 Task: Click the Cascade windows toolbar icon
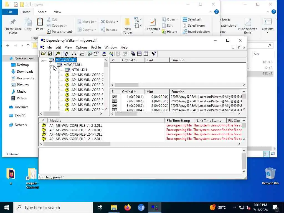coord(133,54)
